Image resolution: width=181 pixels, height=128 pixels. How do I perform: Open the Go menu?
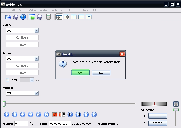(63, 10)
